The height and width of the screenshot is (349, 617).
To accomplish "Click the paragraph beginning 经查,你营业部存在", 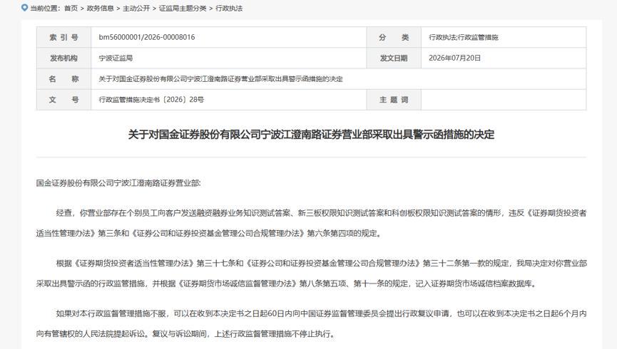I will pos(311,223).
